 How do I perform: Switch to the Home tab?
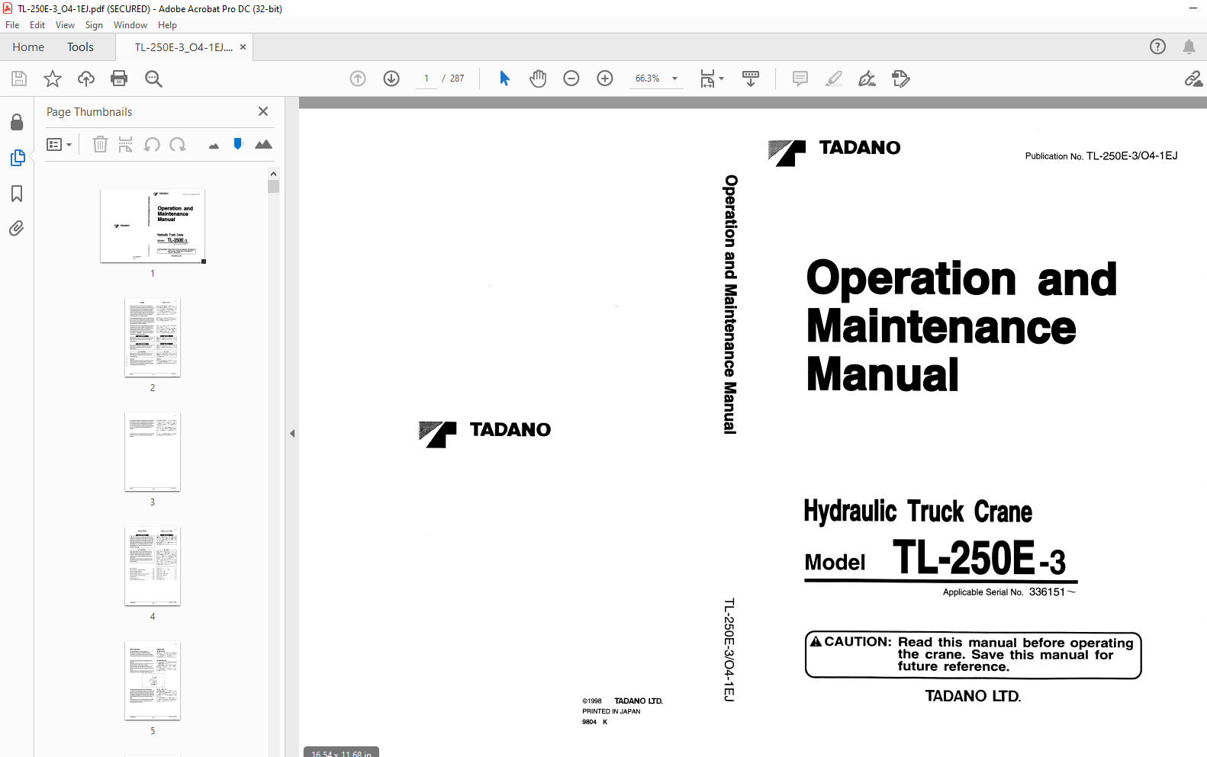[x=28, y=47]
